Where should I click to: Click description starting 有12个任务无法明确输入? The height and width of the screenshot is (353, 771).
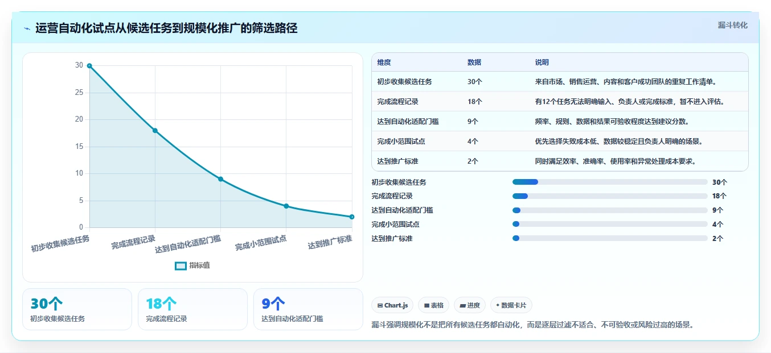click(x=630, y=102)
